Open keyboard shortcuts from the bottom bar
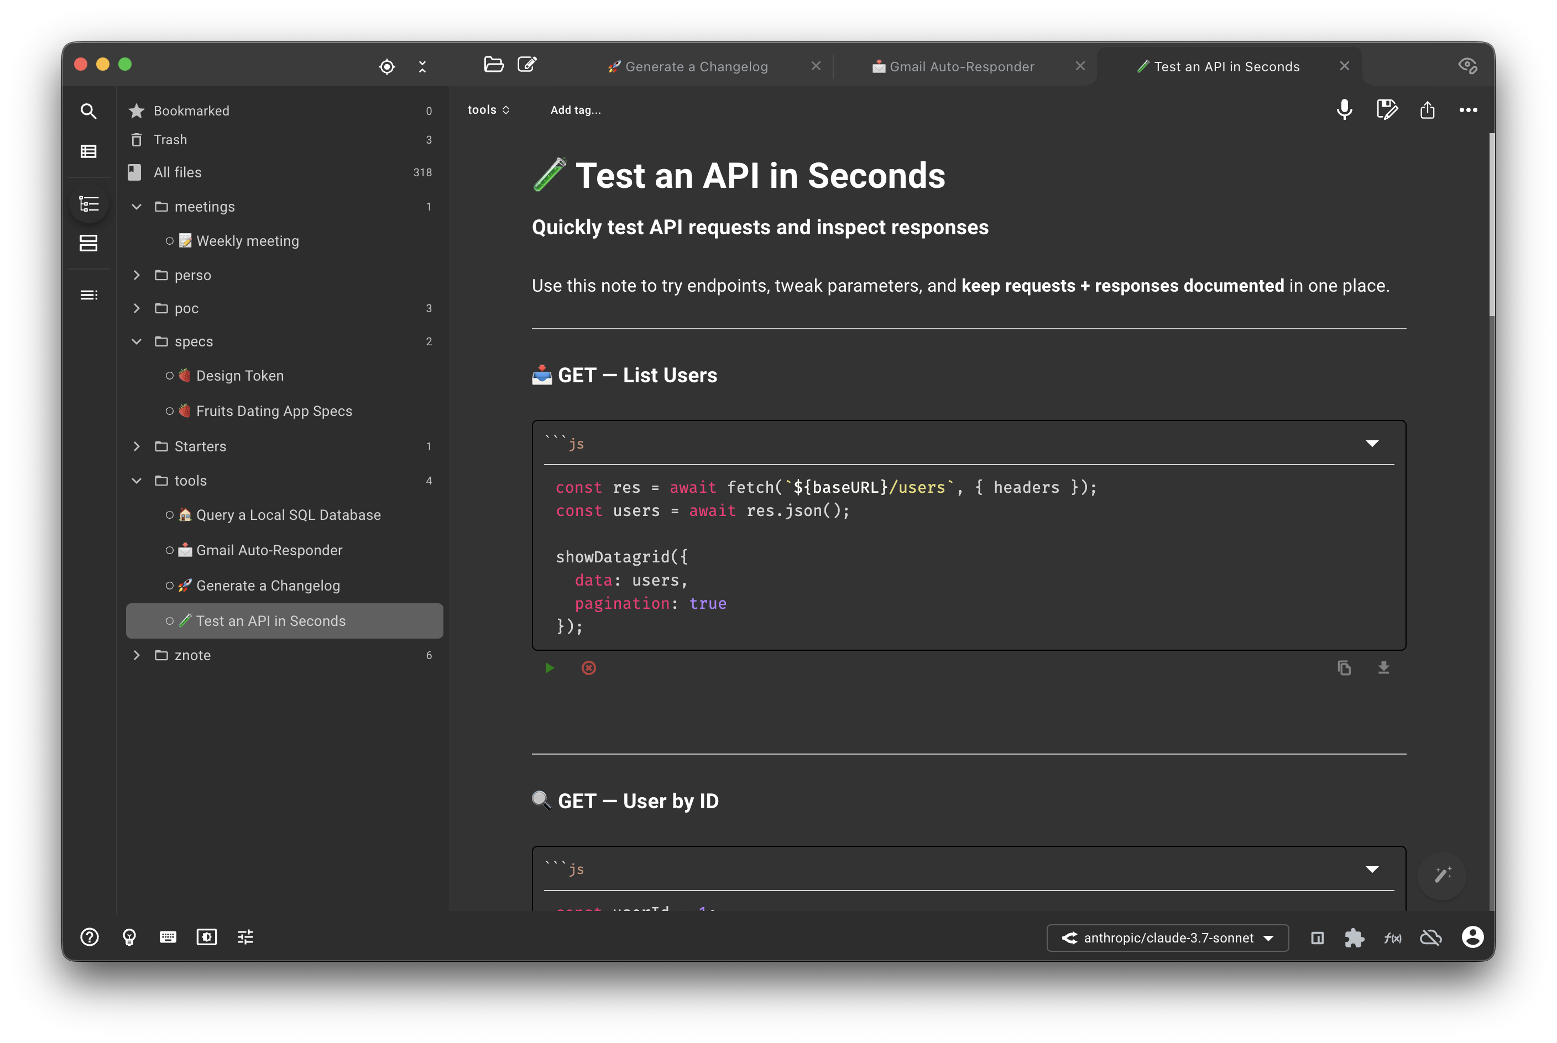Screen dimensions: 1557x1043 tap(168, 937)
